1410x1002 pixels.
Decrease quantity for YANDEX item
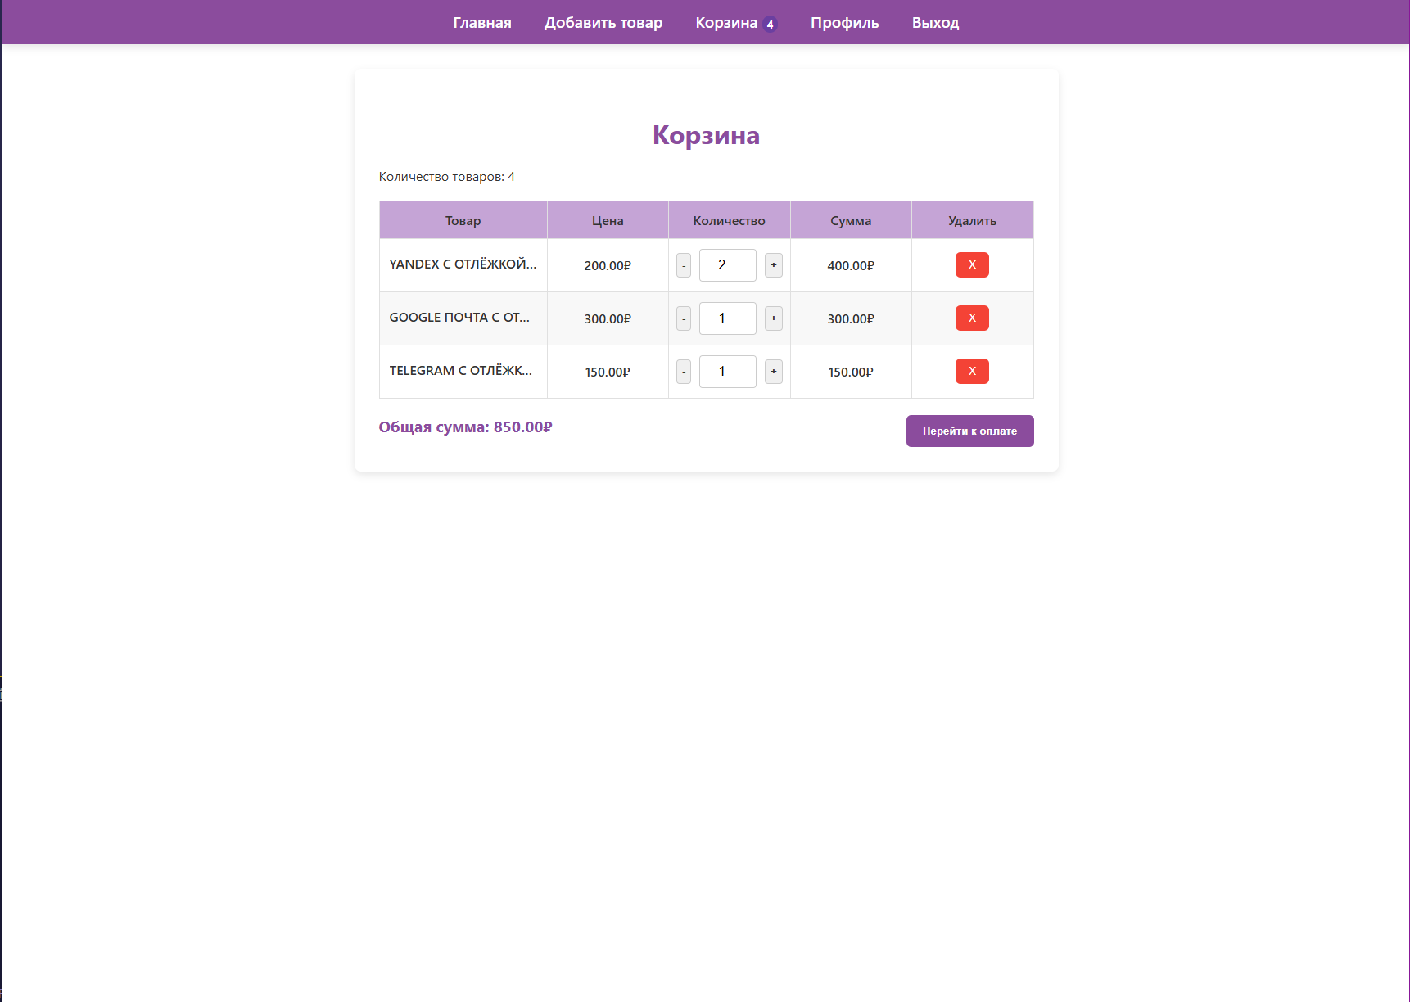pyautogui.click(x=684, y=265)
